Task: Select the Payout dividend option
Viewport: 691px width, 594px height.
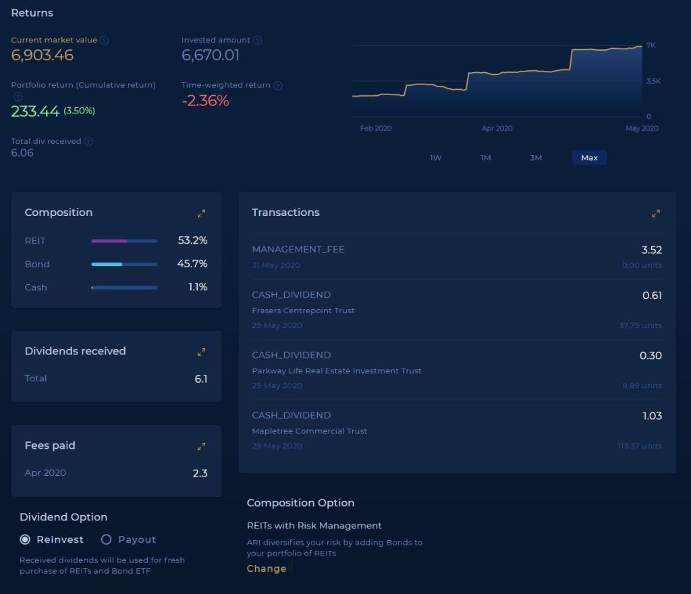Action: (106, 539)
